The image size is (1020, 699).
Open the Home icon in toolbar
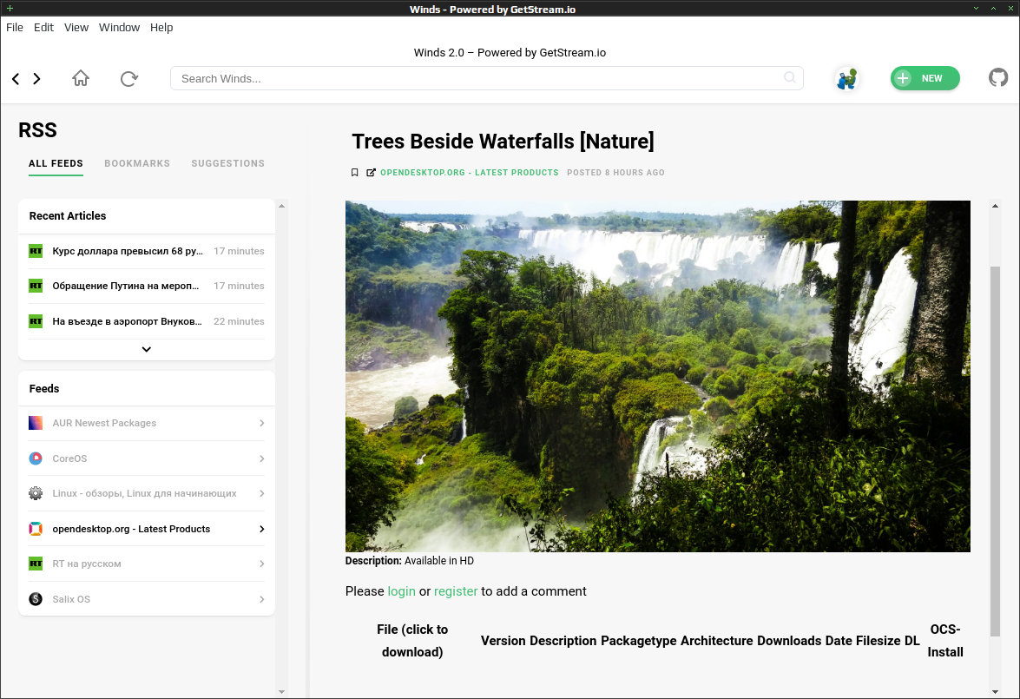point(81,78)
